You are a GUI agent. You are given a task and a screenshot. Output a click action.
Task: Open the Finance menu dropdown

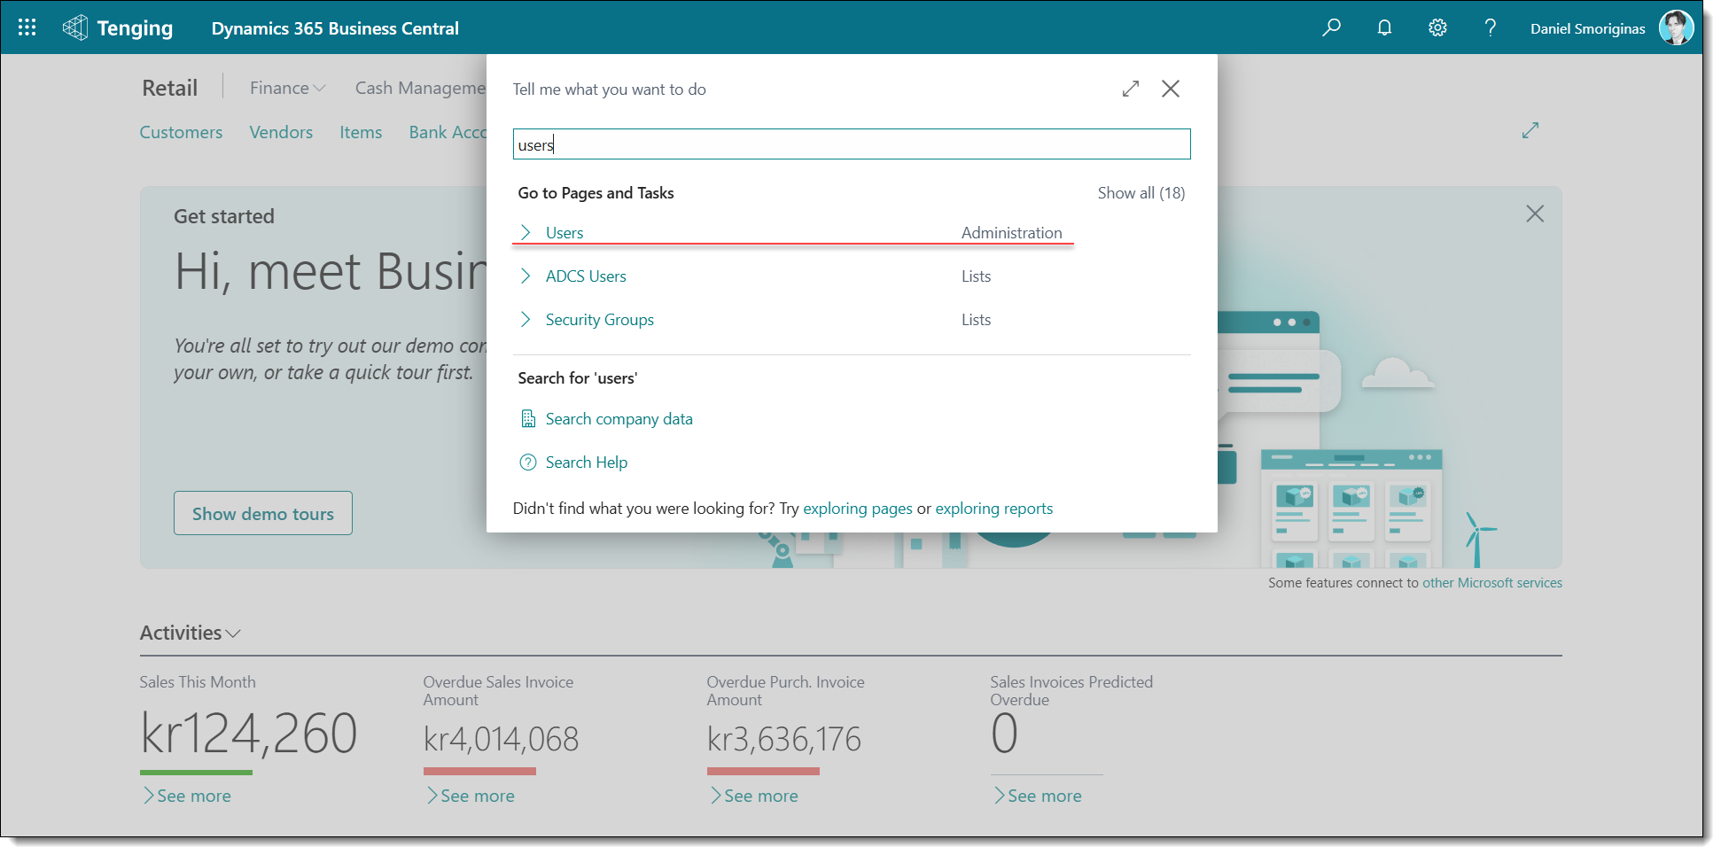coord(288,88)
